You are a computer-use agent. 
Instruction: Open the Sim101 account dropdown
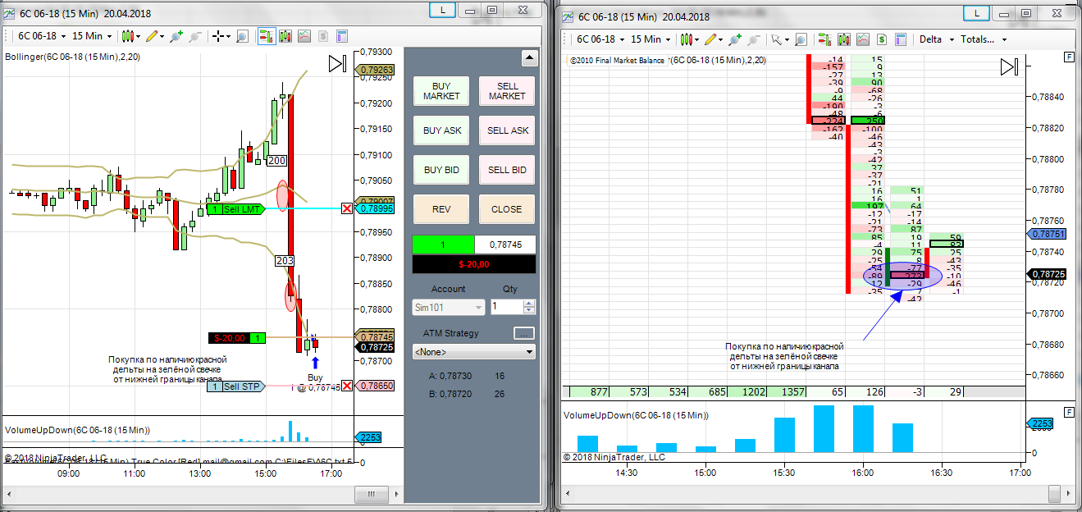click(x=449, y=307)
